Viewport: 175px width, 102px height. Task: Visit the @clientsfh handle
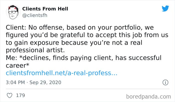point(35,15)
